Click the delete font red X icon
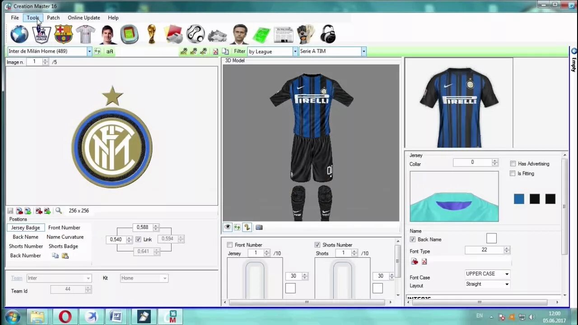The image size is (578, 325). pyautogui.click(x=424, y=261)
